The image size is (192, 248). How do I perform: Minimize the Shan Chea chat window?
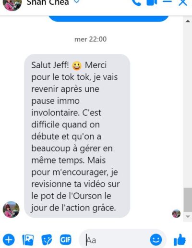coord(167,1)
